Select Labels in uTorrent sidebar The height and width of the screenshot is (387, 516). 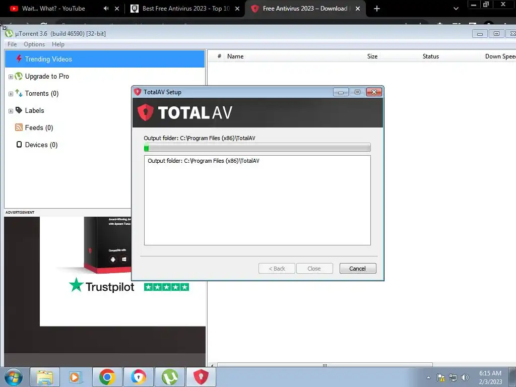35,110
